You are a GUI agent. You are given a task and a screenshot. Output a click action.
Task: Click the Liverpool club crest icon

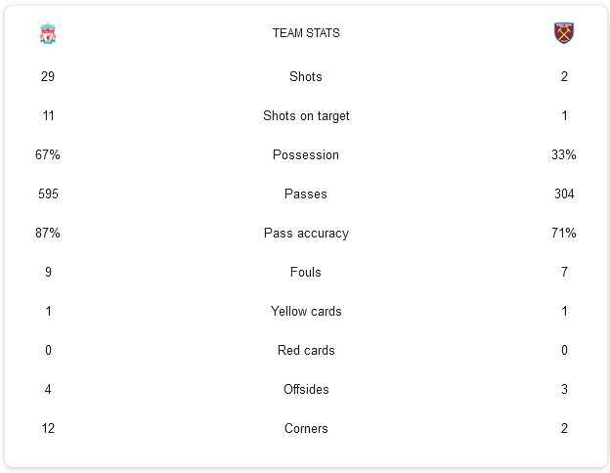pyautogui.click(x=48, y=33)
